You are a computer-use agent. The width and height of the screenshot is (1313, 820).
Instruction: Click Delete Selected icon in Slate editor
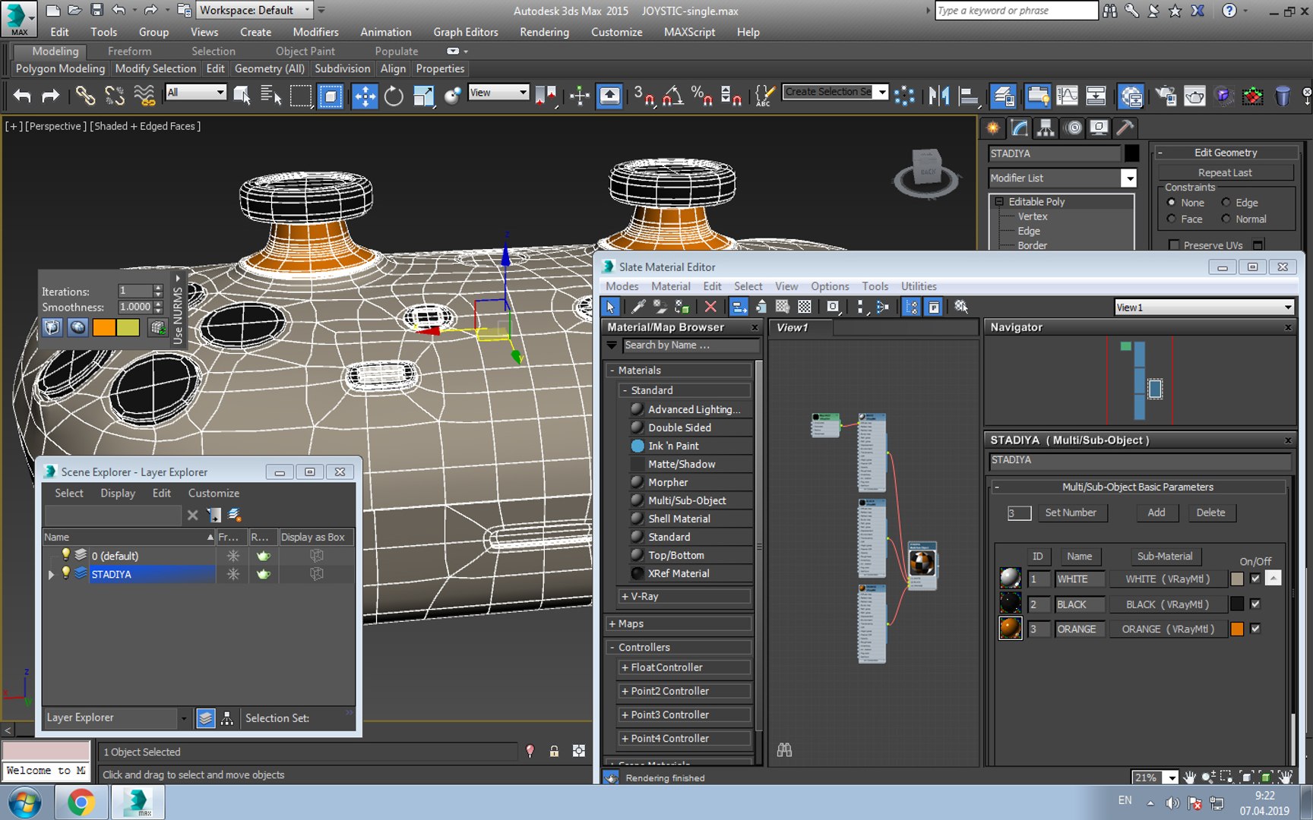pyautogui.click(x=710, y=307)
